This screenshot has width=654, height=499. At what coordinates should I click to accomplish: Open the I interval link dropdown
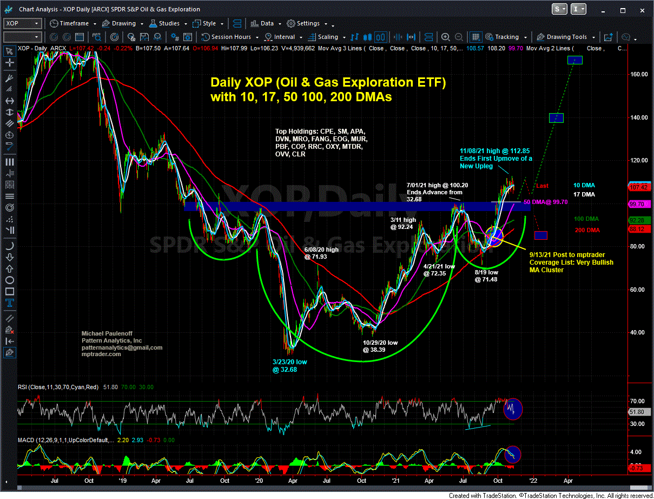click(x=578, y=9)
